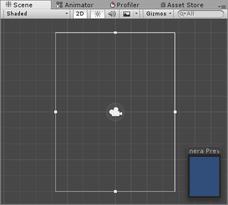Open the Gizmos dropdown menu
Viewport: 228px width, 205px height.
158,14
